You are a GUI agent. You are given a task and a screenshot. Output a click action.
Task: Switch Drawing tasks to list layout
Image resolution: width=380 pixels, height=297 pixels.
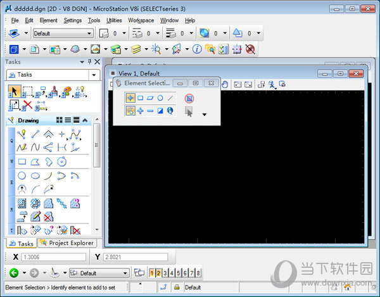[x=68, y=120]
